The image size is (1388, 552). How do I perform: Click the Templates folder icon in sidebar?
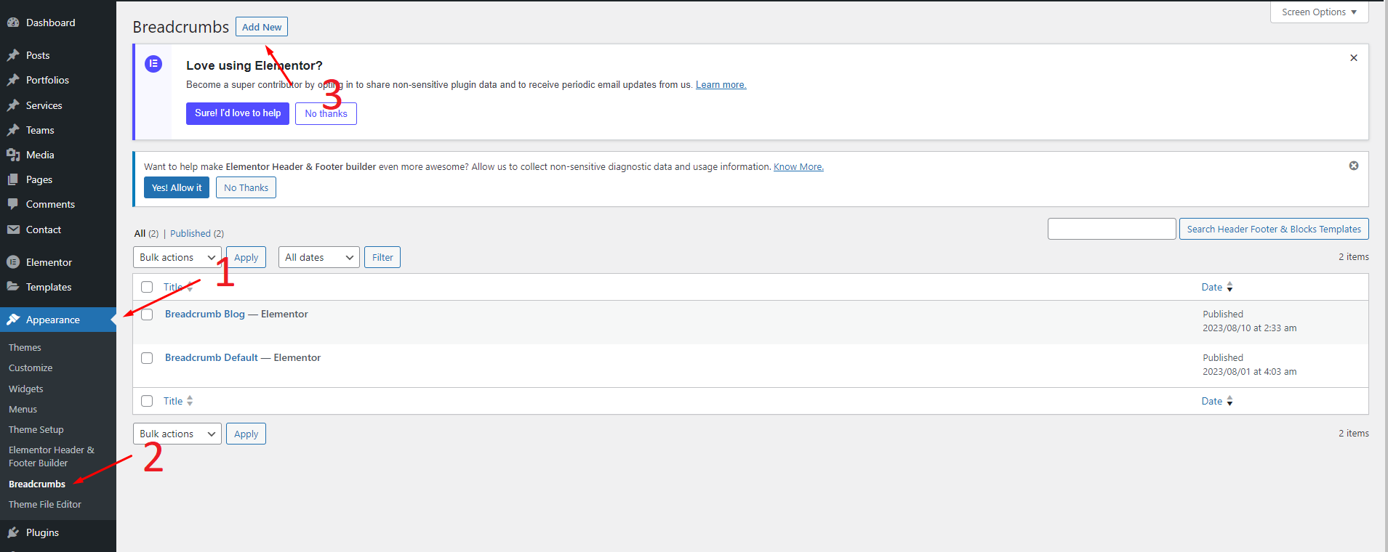13,287
